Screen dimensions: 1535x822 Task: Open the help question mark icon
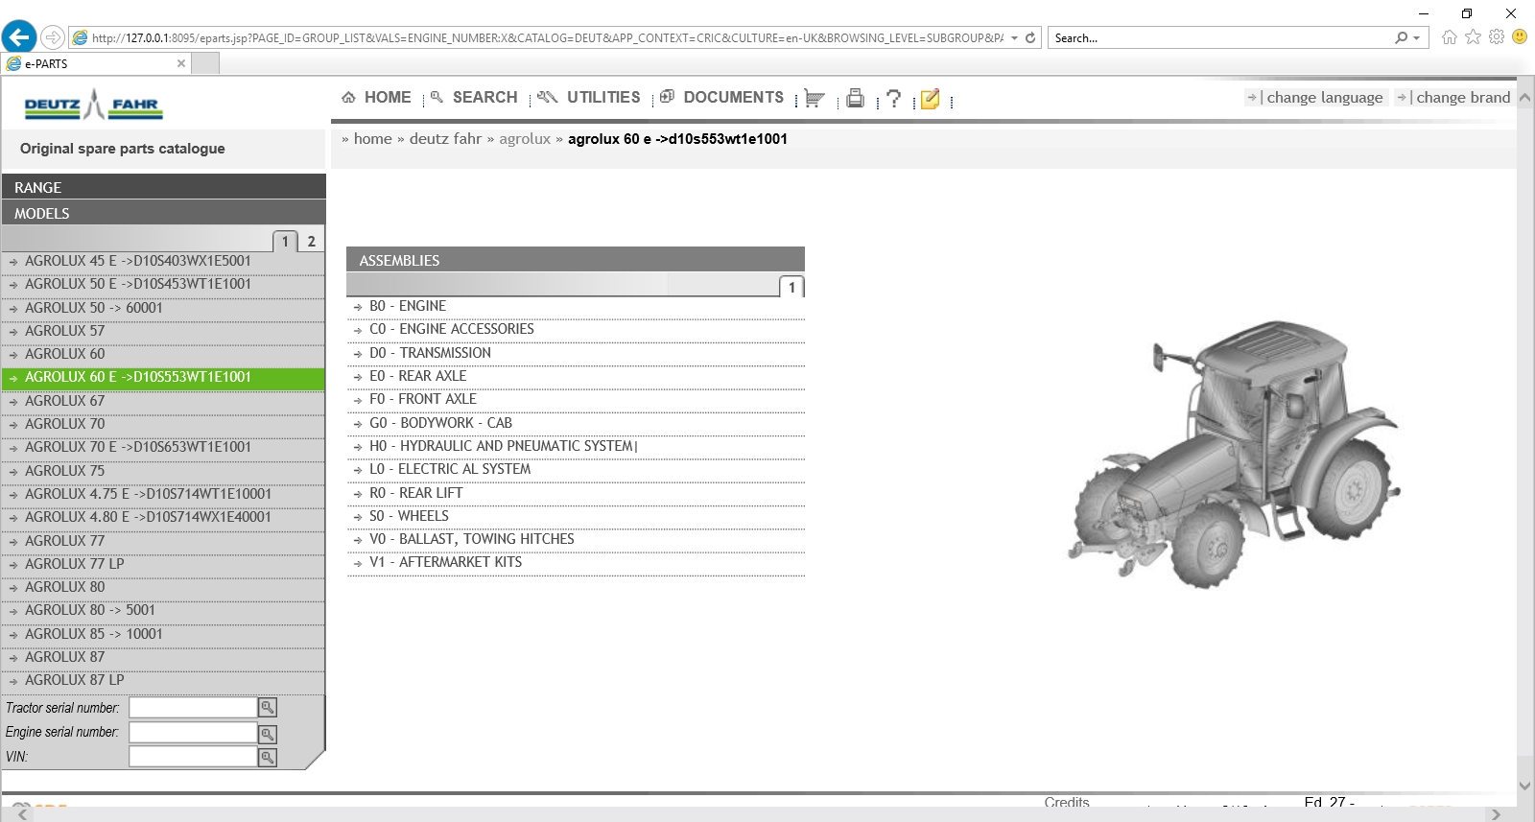(893, 98)
